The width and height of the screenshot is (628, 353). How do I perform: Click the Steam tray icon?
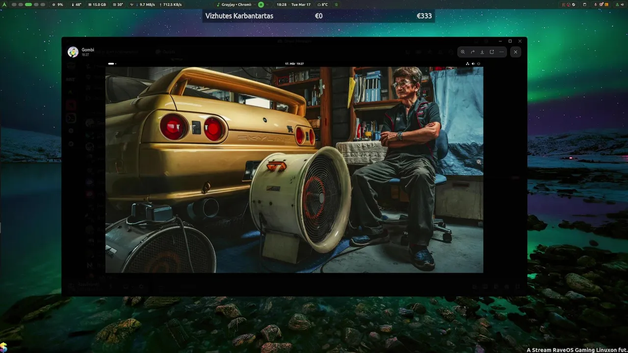click(574, 4)
